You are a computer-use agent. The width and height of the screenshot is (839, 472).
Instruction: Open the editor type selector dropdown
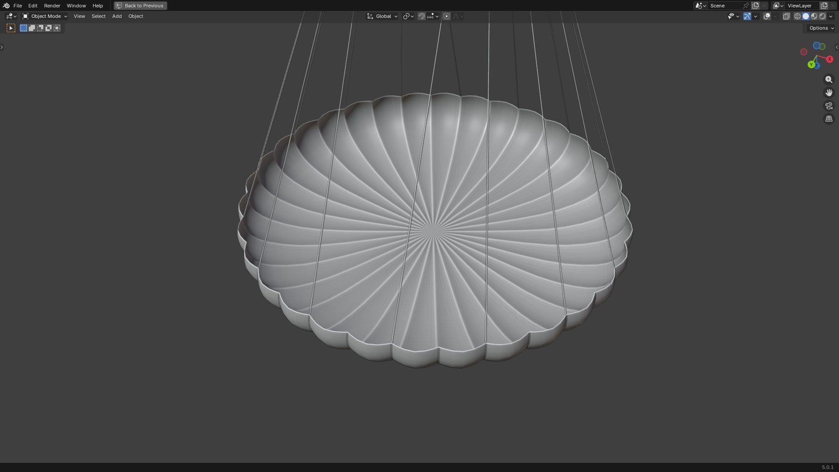pyautogui.click(x=11, y=16)
